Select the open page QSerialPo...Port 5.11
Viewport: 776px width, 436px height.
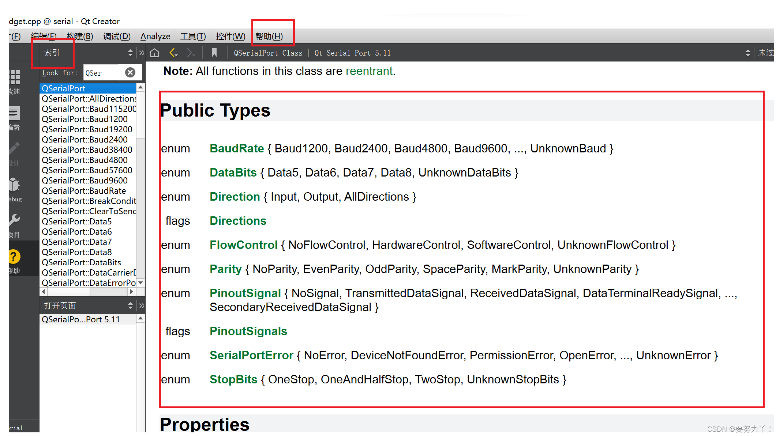(88, 319)
